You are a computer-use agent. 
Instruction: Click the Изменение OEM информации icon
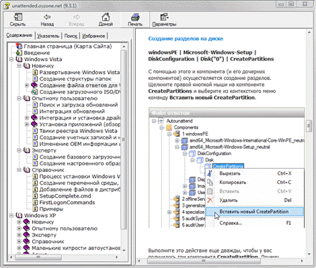point(35,144)
